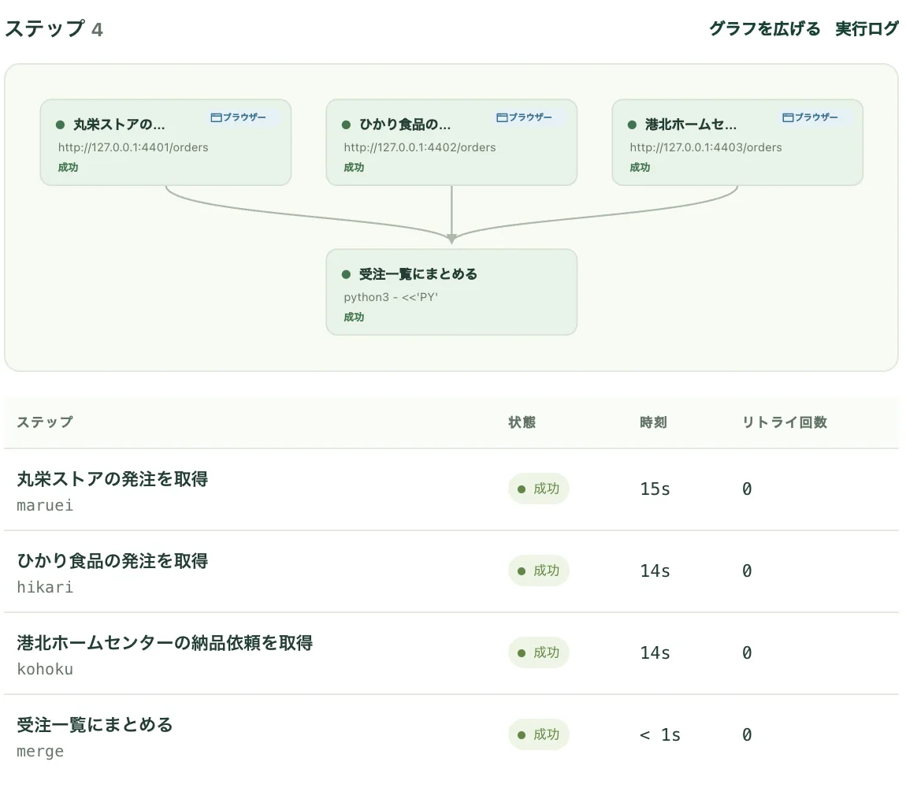Click the グラフを広げる link
Viewport: 906px width, 788px height.
coord(764,28)
